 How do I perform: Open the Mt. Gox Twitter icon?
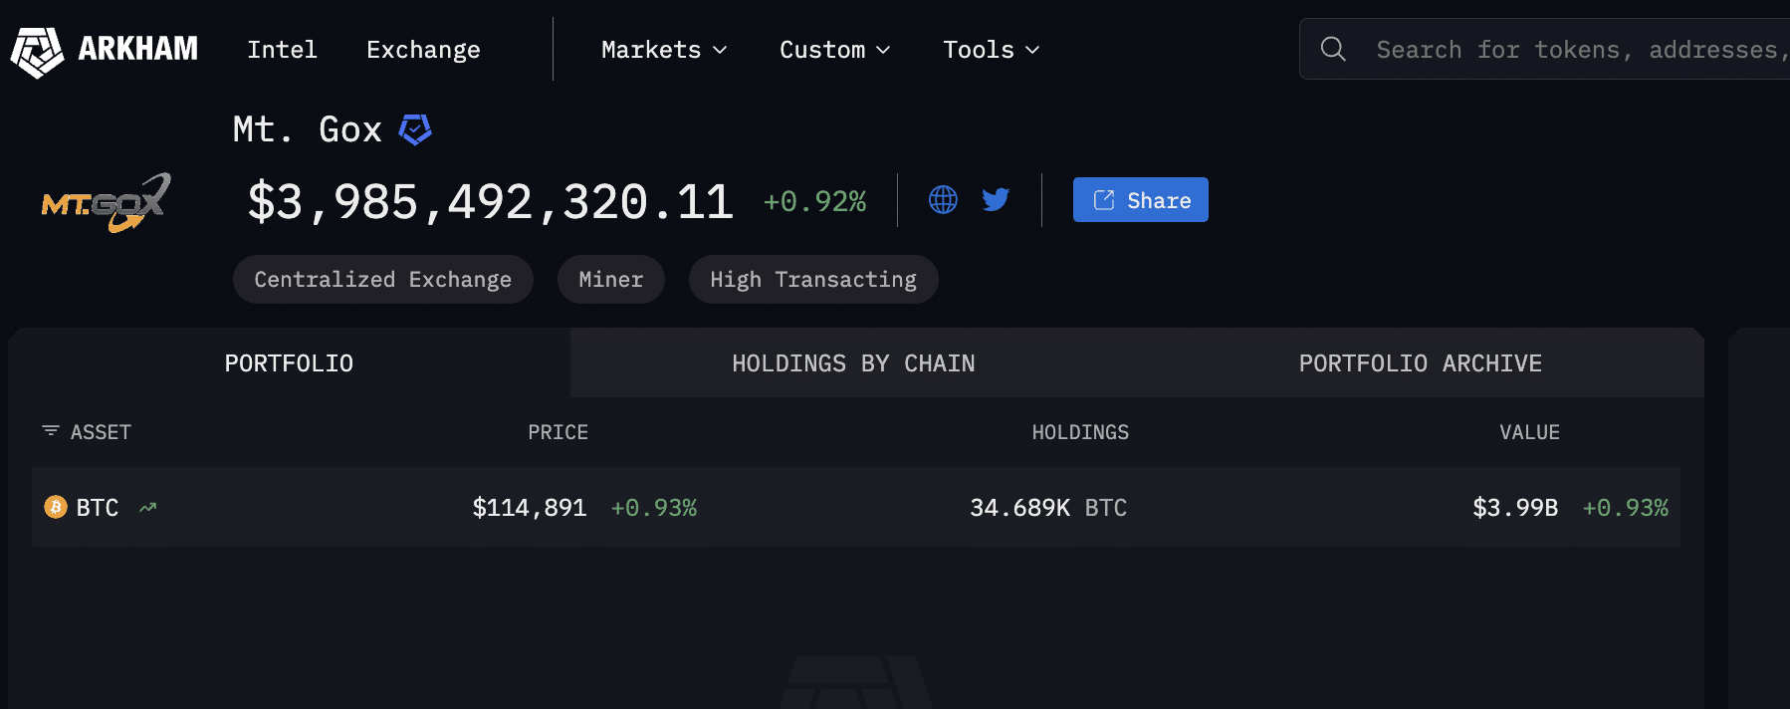pyautogui.click(x=996, y=200)
